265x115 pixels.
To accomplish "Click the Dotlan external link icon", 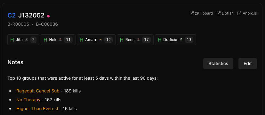I will coord(219,13).
